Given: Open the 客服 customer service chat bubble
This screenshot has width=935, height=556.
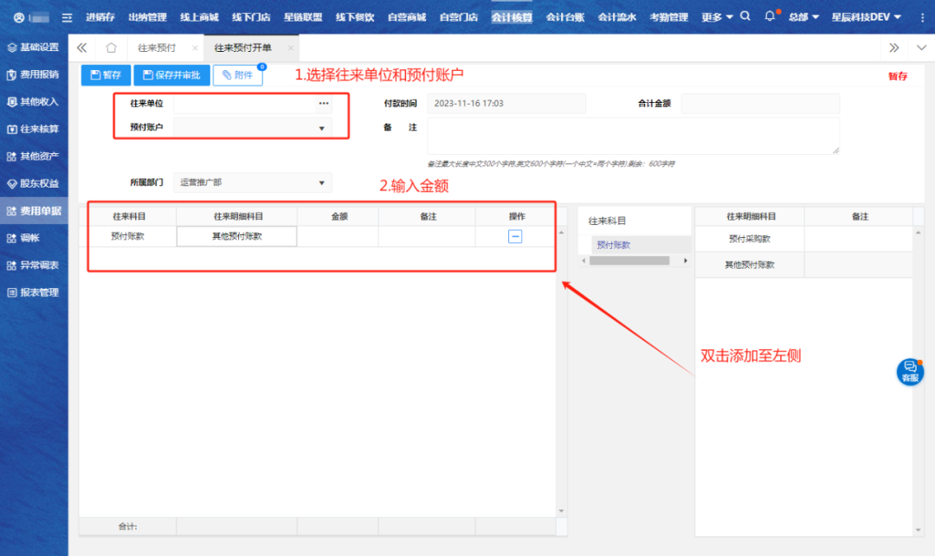Looking at the screenshot, I should click(x=910, y=372).
